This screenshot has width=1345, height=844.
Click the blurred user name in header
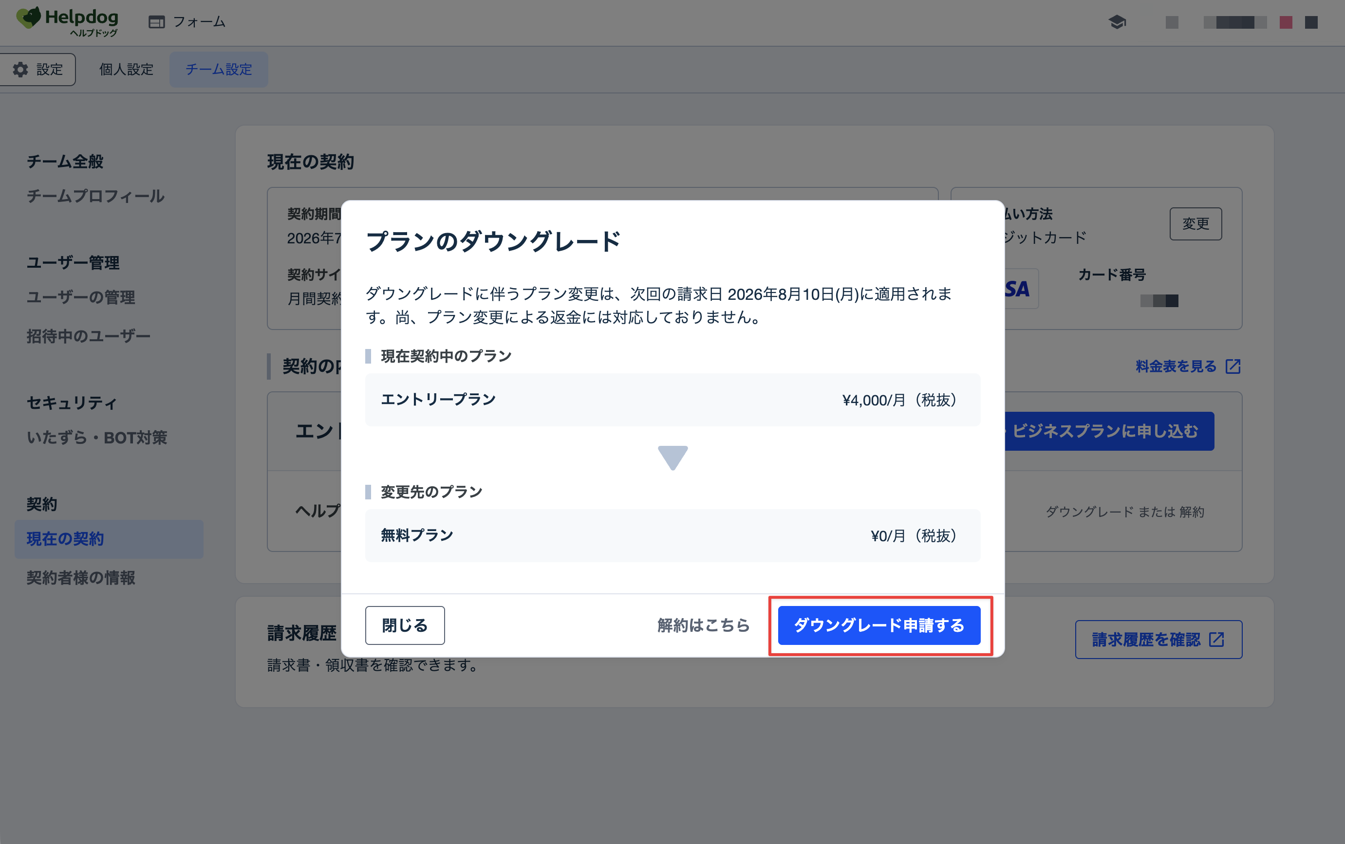tap(1234, 22)
